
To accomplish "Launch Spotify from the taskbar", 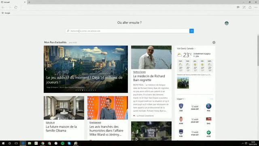I will click(62, 143).
